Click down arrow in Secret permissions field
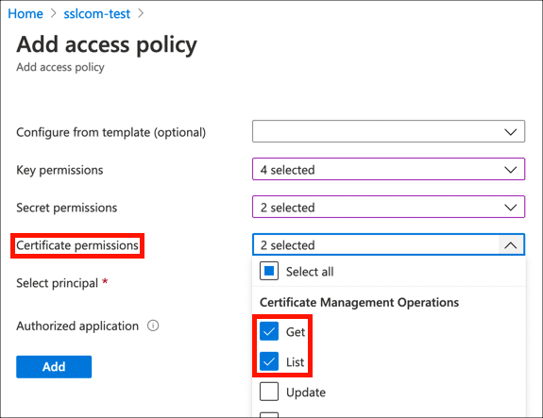 pos(511,208)
